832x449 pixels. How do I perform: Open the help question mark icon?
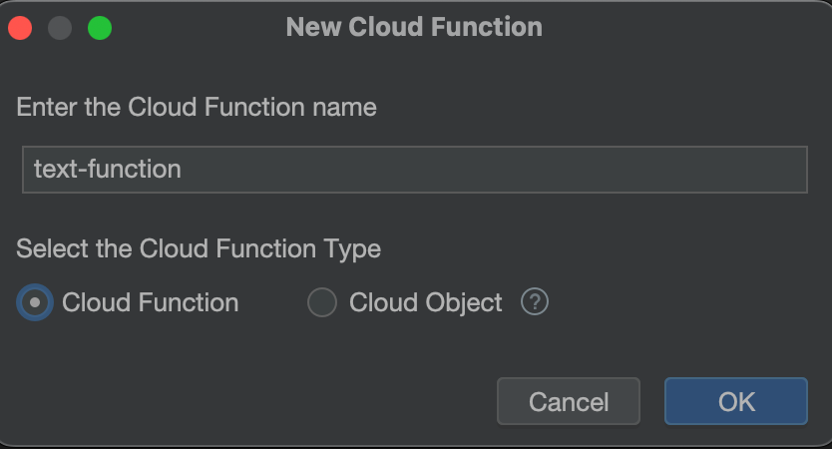point(535,302)
